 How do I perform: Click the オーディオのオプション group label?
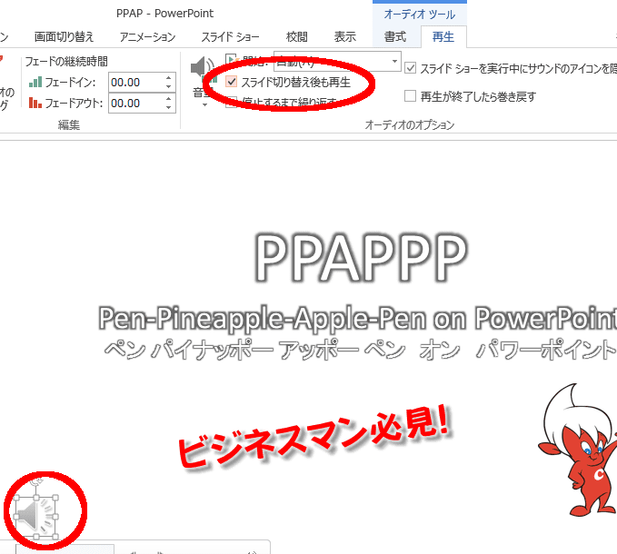pyautogui.click(x=410, y=125)
